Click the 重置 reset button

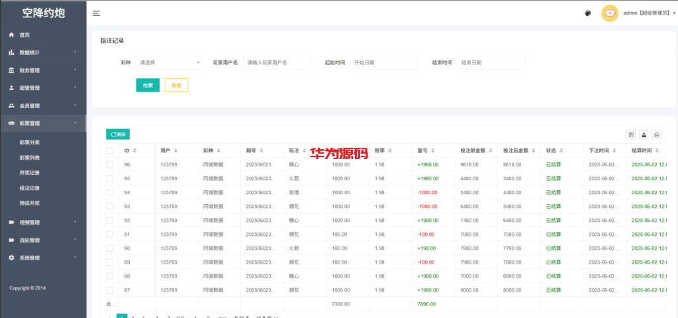(176, 85)
